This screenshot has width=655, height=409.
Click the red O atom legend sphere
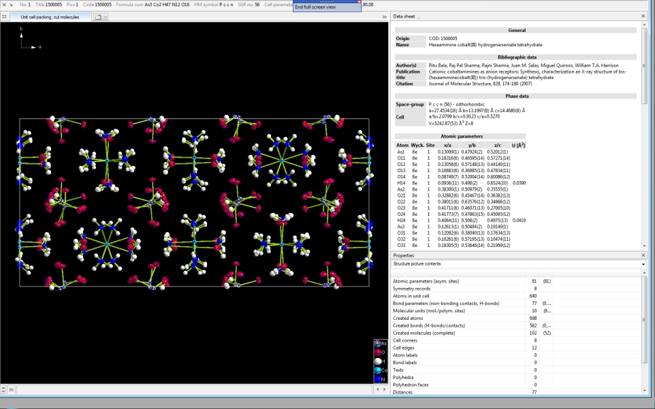377,353
